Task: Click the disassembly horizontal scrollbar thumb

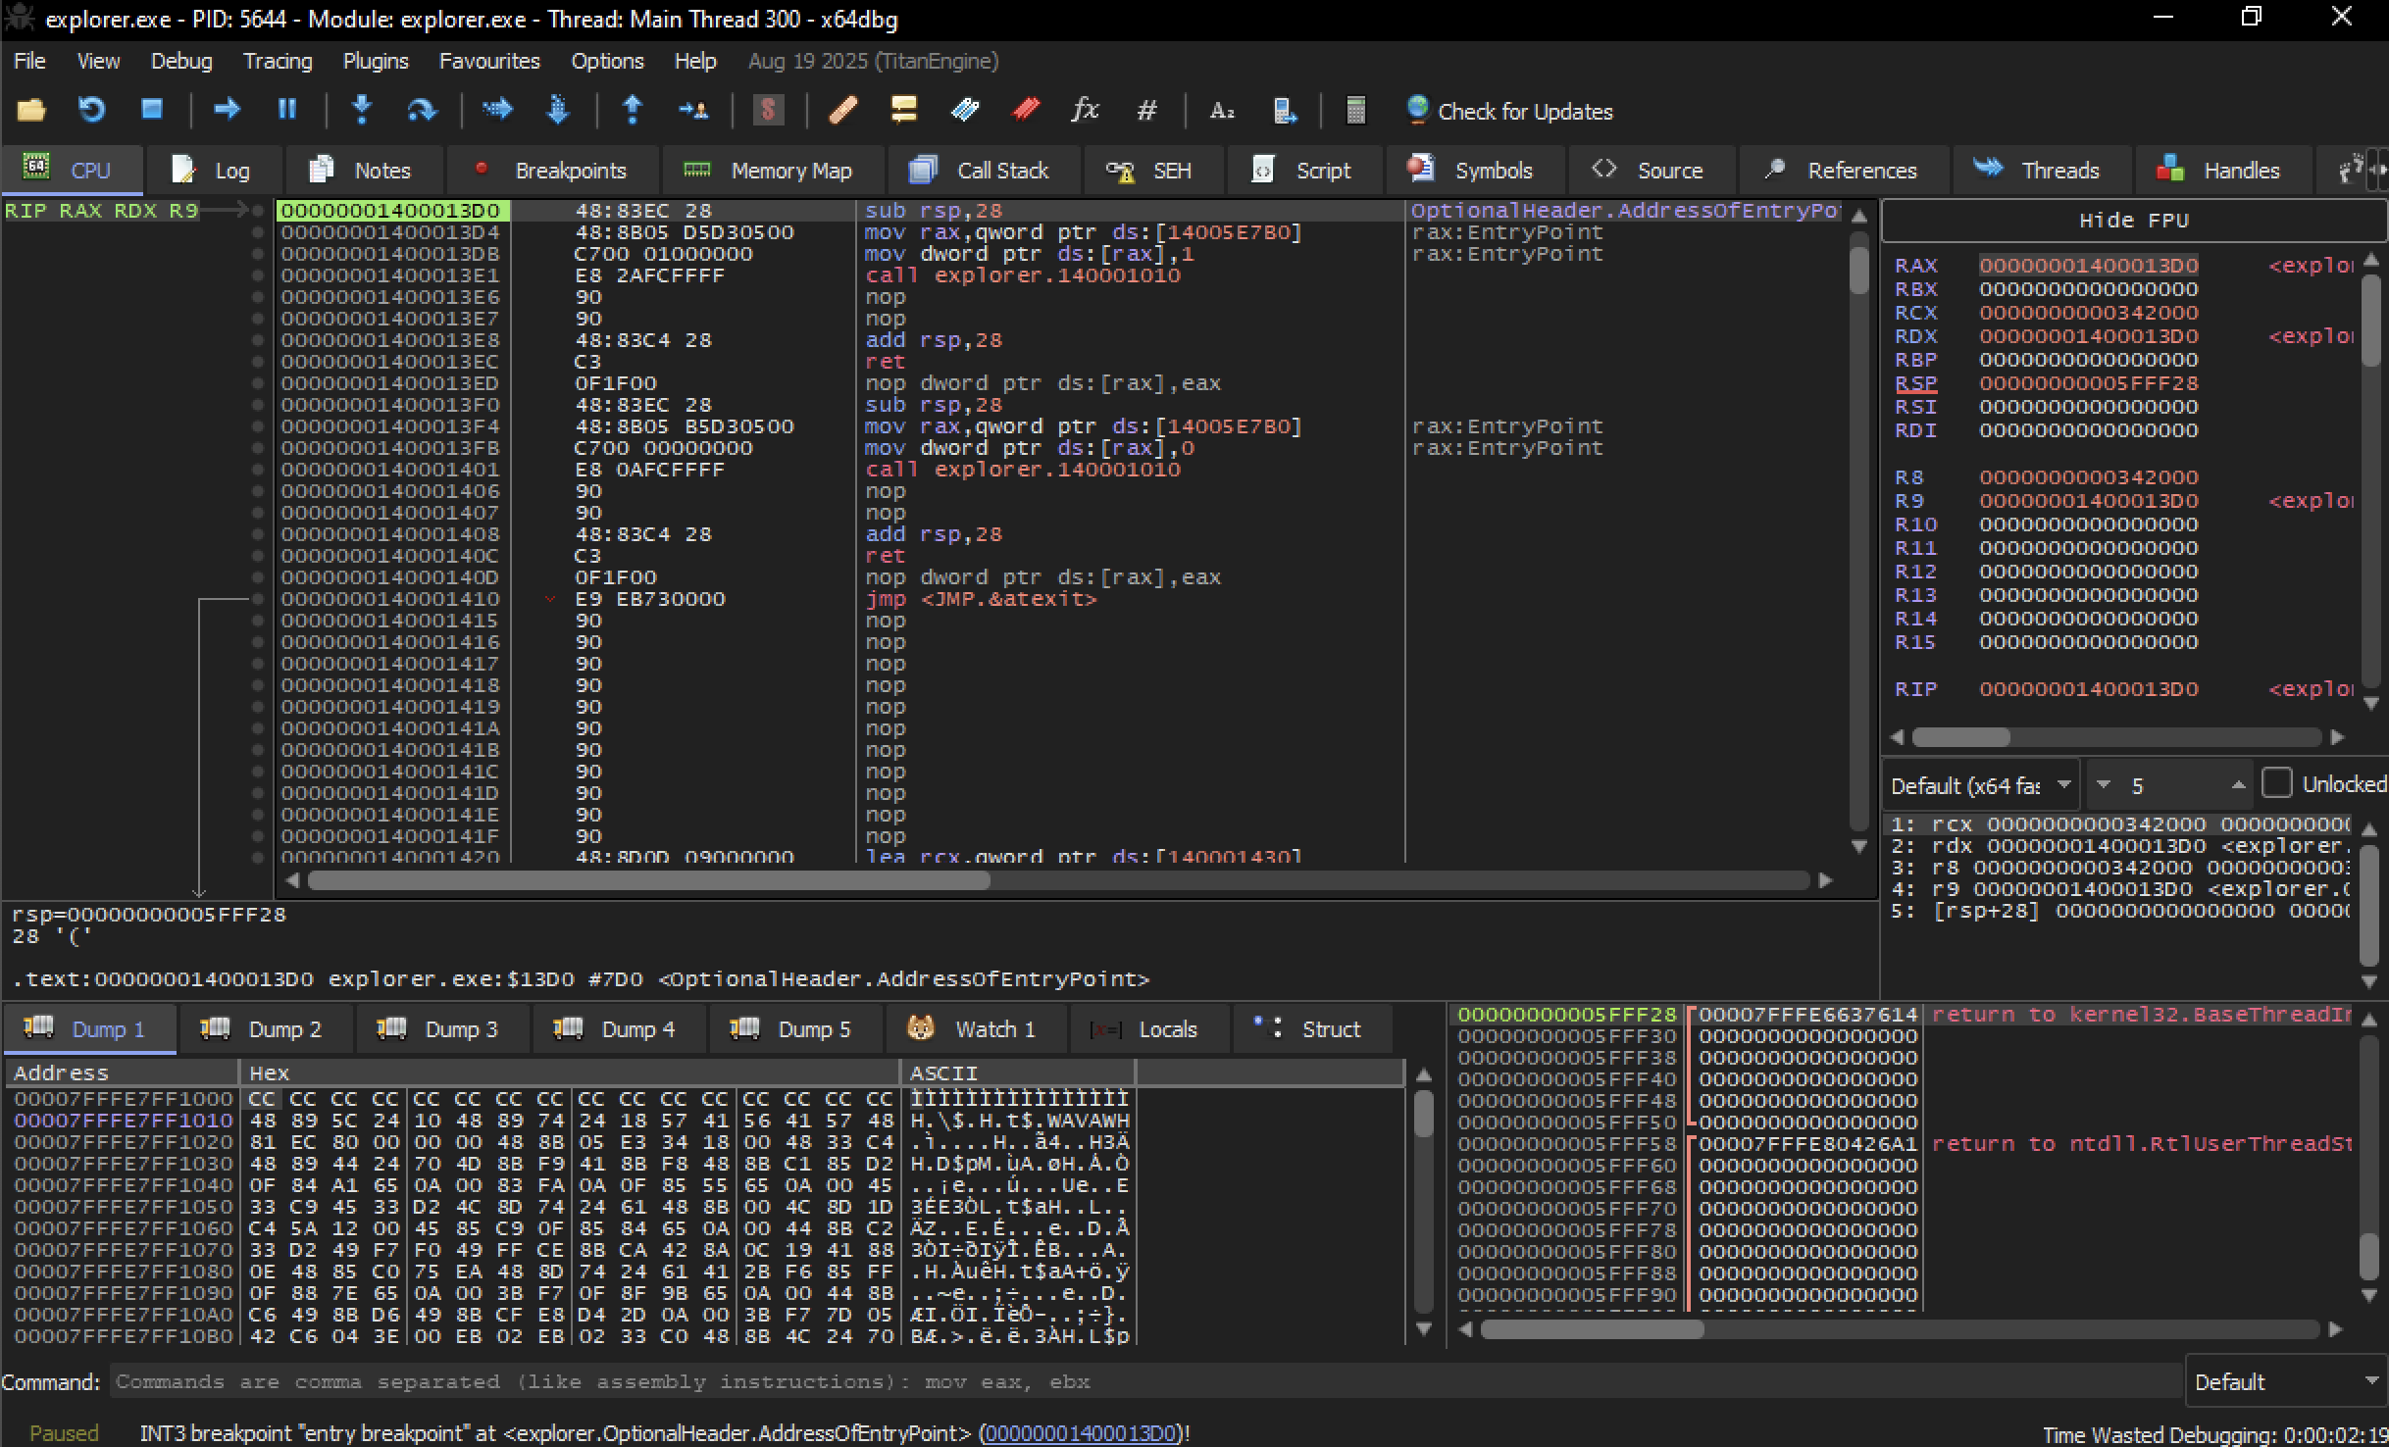Action: [x=649, y=880]
